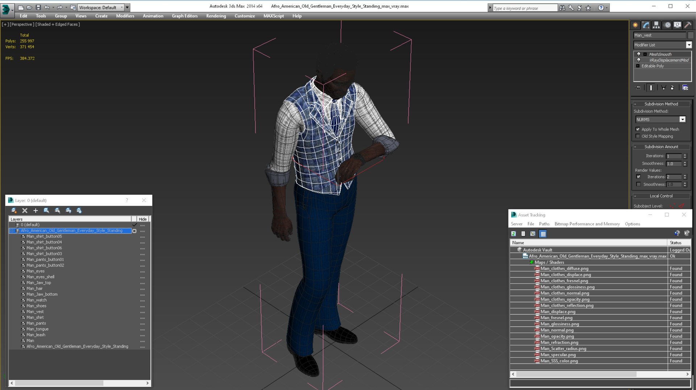Viewport: 696px width, 390px height.
Task: Open Graph Editors menu
Action: [x=185, y=16]
